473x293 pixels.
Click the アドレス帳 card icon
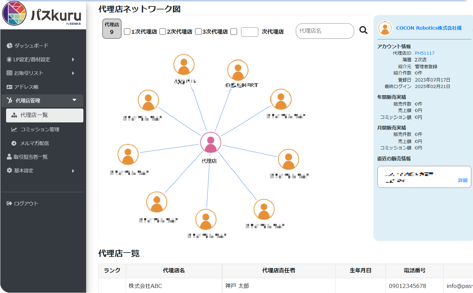(9, 87)
